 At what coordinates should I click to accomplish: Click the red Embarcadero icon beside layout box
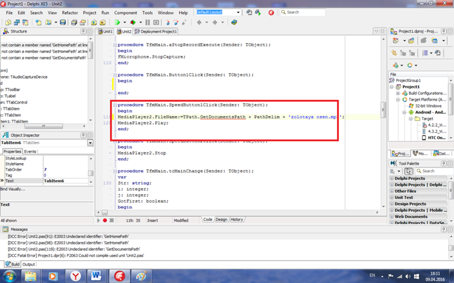(x=271, y=12)
